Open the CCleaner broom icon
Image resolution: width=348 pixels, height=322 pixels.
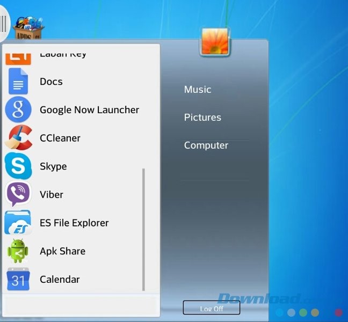click(x=18, y=137)
